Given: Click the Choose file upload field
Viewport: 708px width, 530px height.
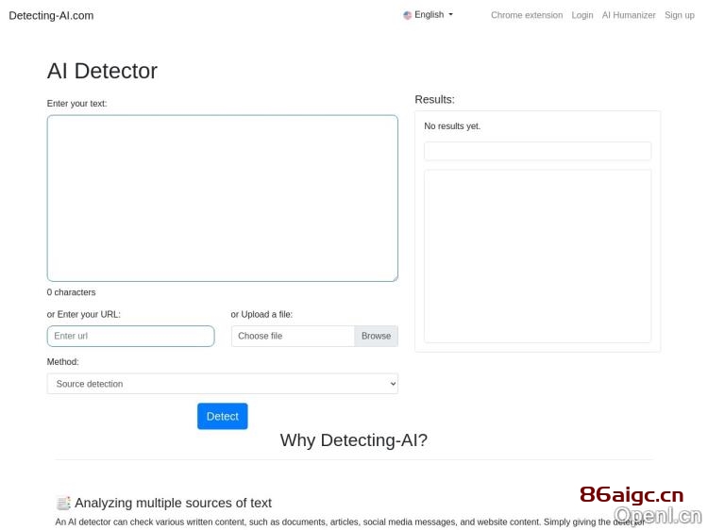Looking at the screenshot, I should (x=293, y=336).
